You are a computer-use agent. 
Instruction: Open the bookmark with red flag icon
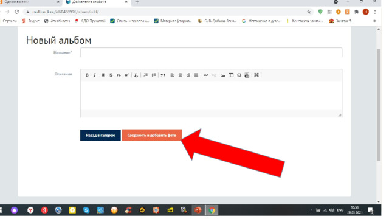coord(90,21)
